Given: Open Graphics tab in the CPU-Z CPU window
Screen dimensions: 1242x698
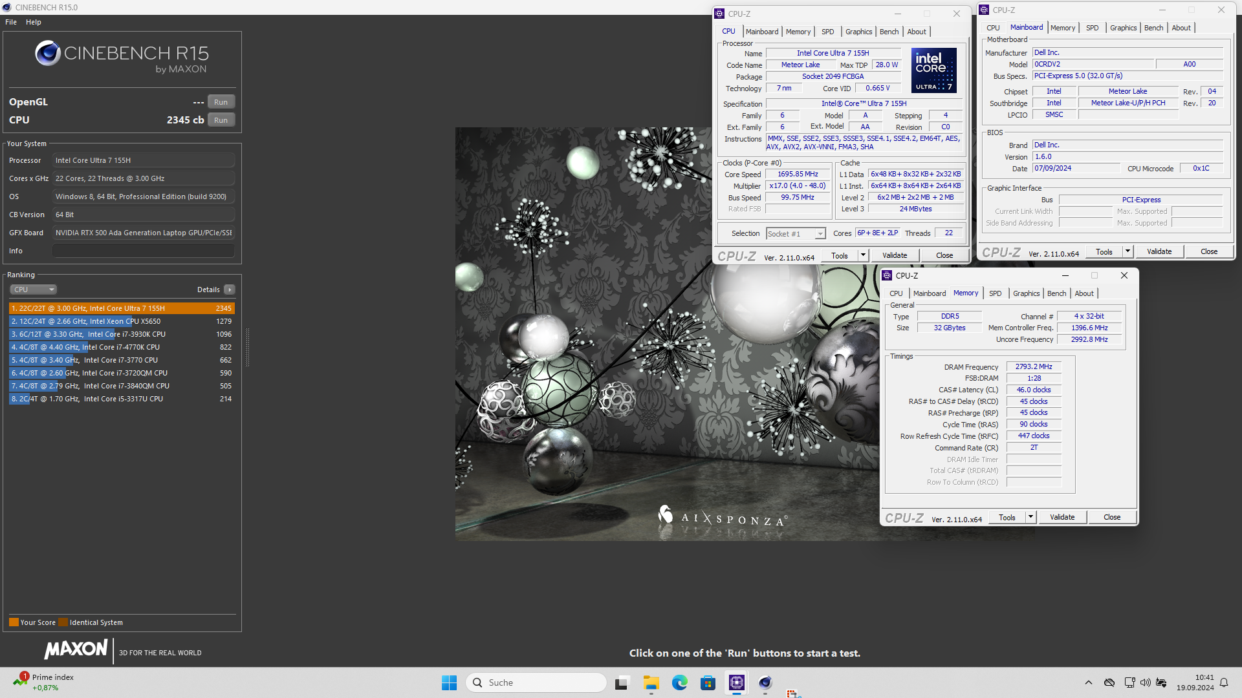Looking at the screenshot, I should (x=858, y=32).
